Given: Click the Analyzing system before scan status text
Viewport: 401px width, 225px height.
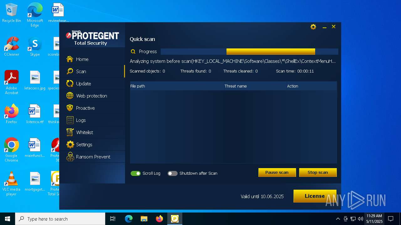Looking at the screenshot, I should pyautogui.click(x=233, y=61).
